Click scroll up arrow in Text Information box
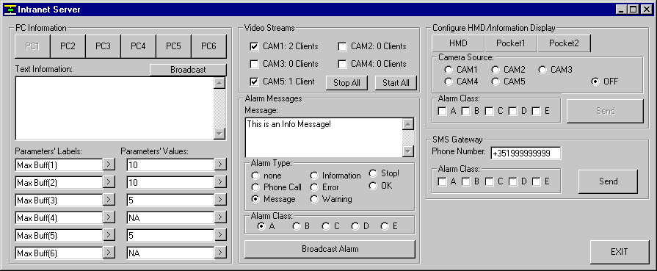The width and height of the screenshot is (657, 271). 219,83
